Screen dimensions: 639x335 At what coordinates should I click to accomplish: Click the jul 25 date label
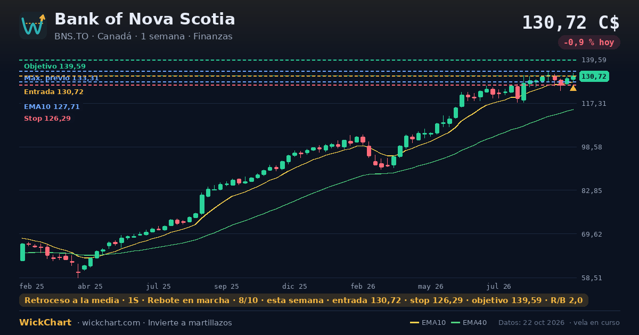(x=159, y=286)
